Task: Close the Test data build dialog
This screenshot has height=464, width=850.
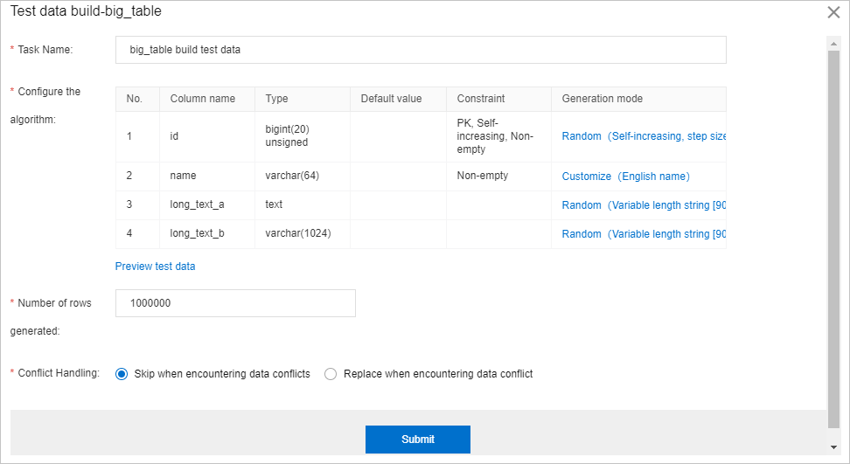Action: tap(833, 12)
